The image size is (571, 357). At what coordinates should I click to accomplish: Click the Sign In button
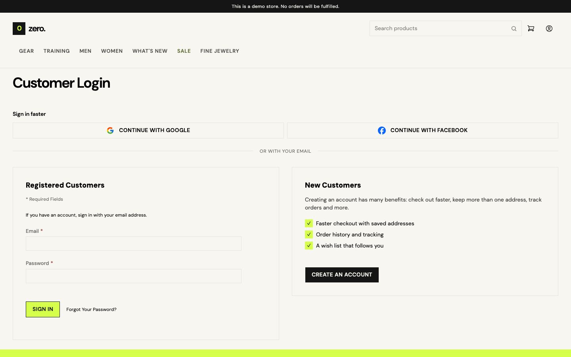point(43,309)
